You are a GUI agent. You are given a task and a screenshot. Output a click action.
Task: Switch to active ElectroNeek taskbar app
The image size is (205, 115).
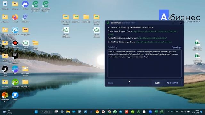coord(162,112)
